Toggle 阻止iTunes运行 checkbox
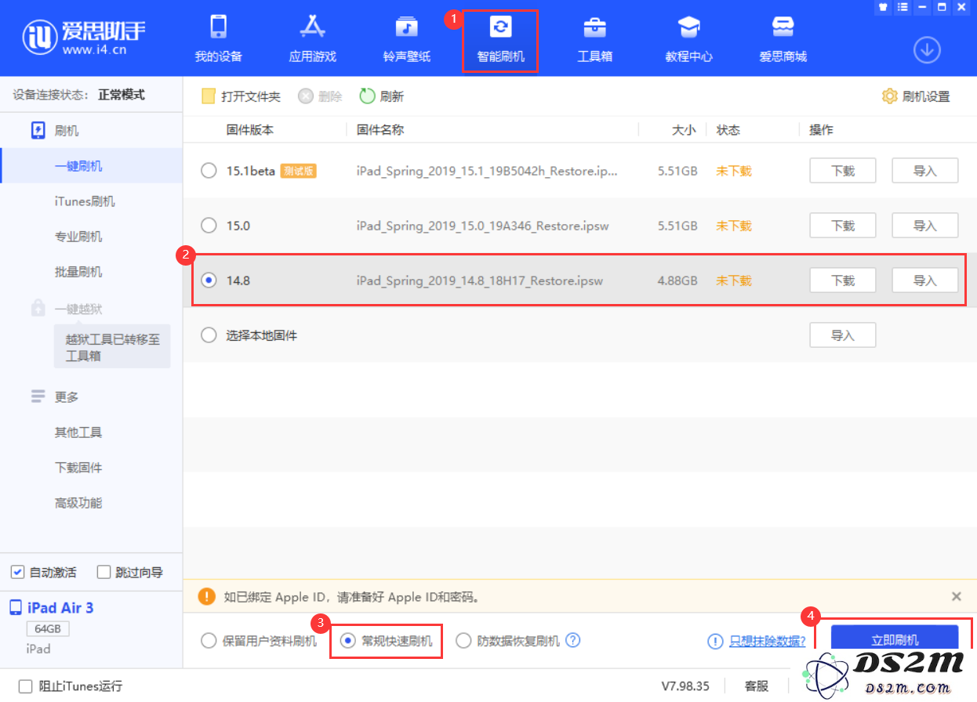This screenshot has width=977, height=702. 25,686
